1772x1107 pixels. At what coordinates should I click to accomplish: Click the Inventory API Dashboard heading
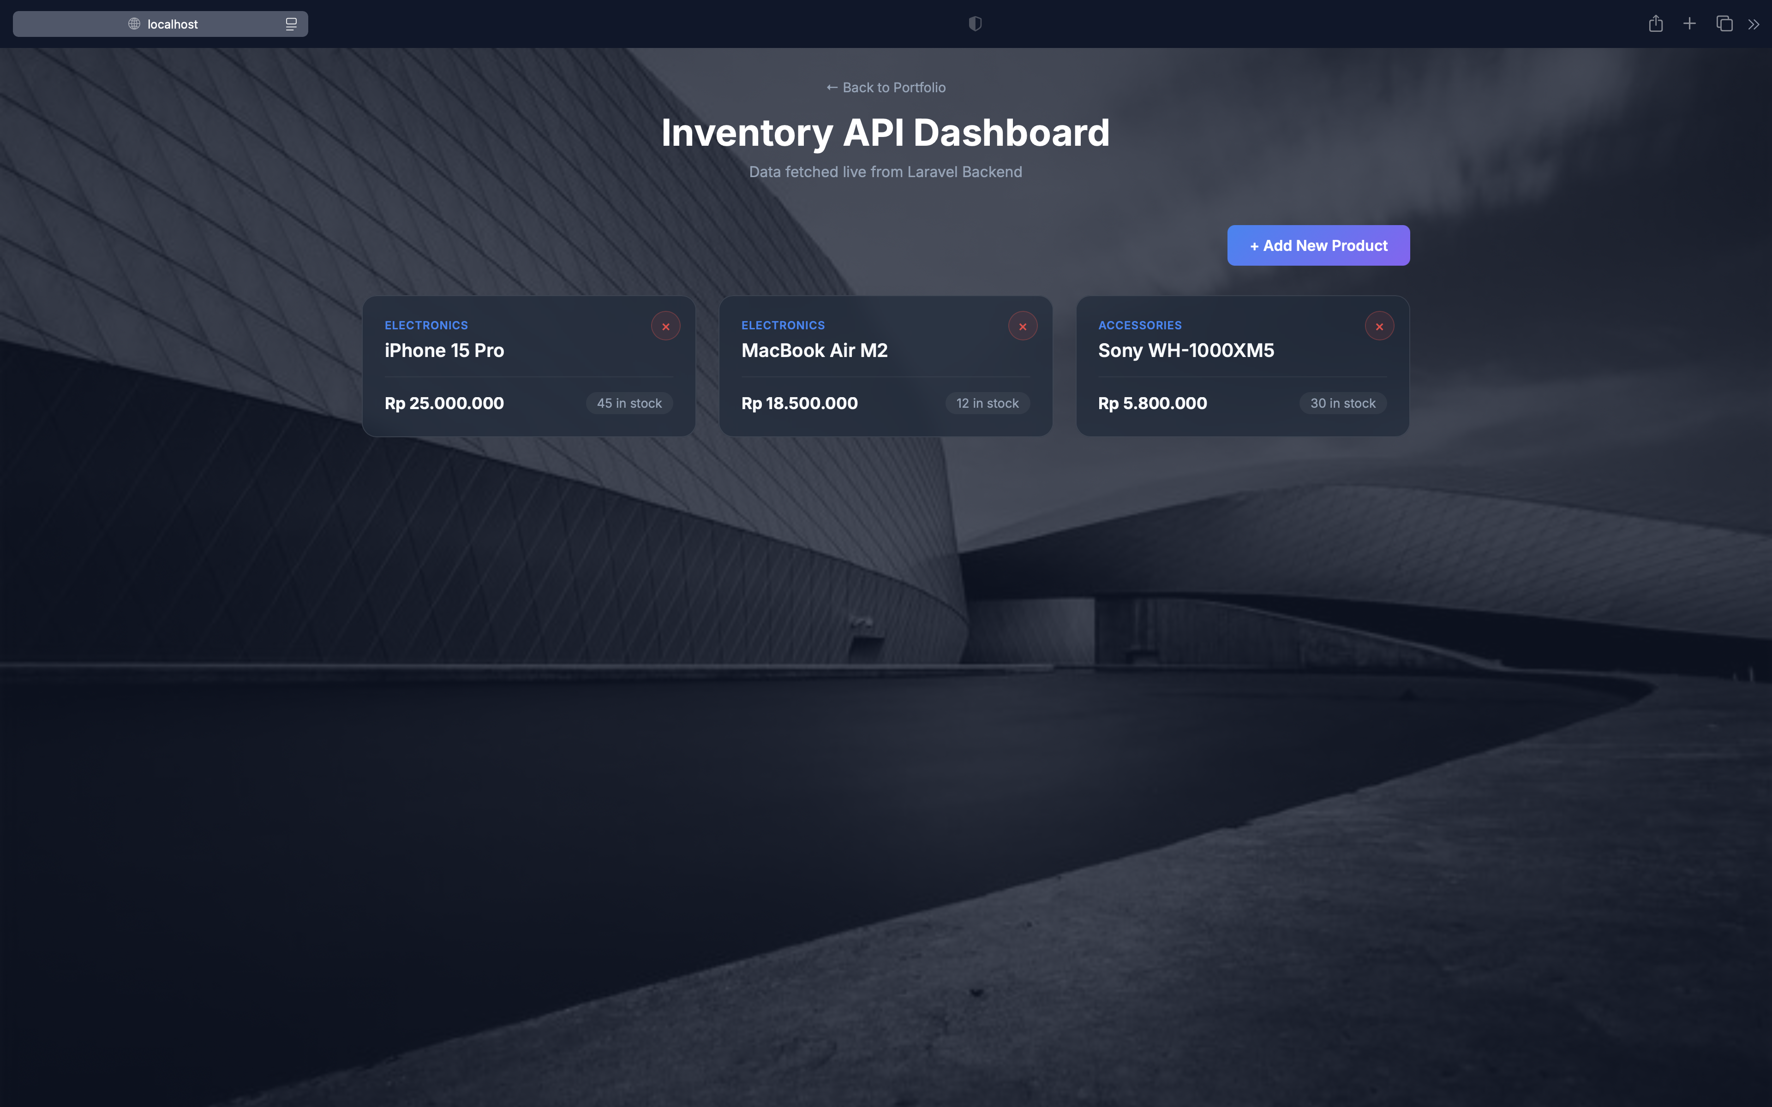click(x=885, y=132)
